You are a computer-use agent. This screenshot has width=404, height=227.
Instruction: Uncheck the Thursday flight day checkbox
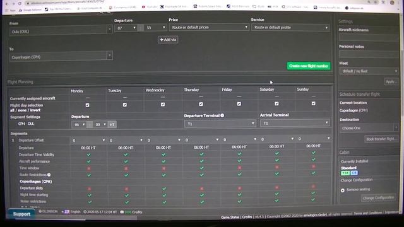click(201, 104)
